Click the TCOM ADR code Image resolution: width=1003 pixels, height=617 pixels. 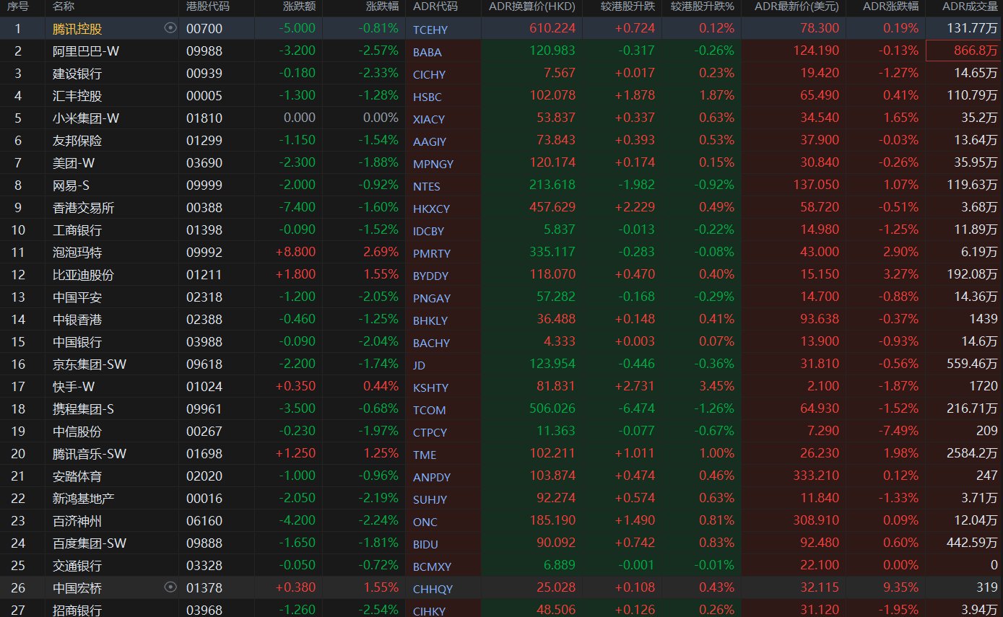tap(429, 410)
